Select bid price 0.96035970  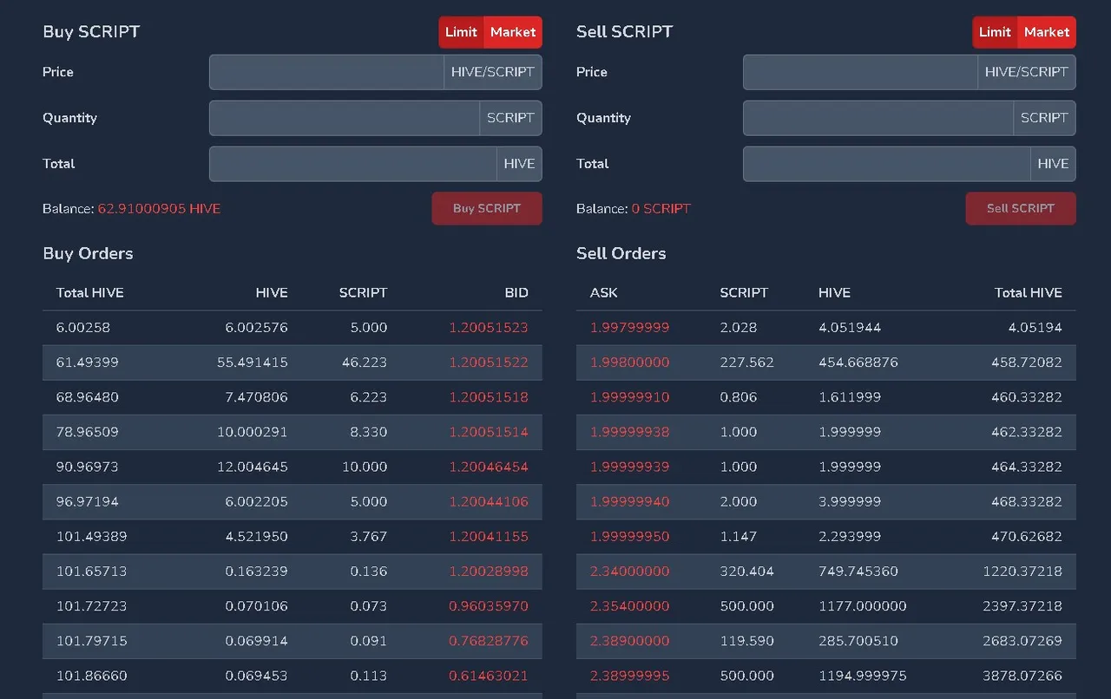pos(489,606)
